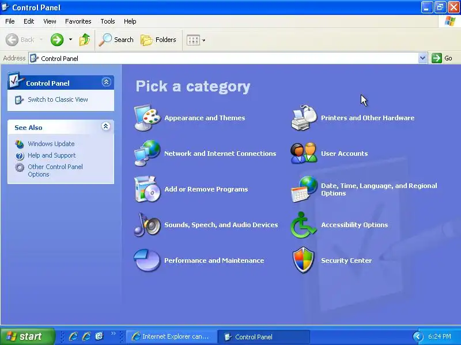Click the Control Panel icon in the address bar
461x345 pixels.
pos(34,58)
